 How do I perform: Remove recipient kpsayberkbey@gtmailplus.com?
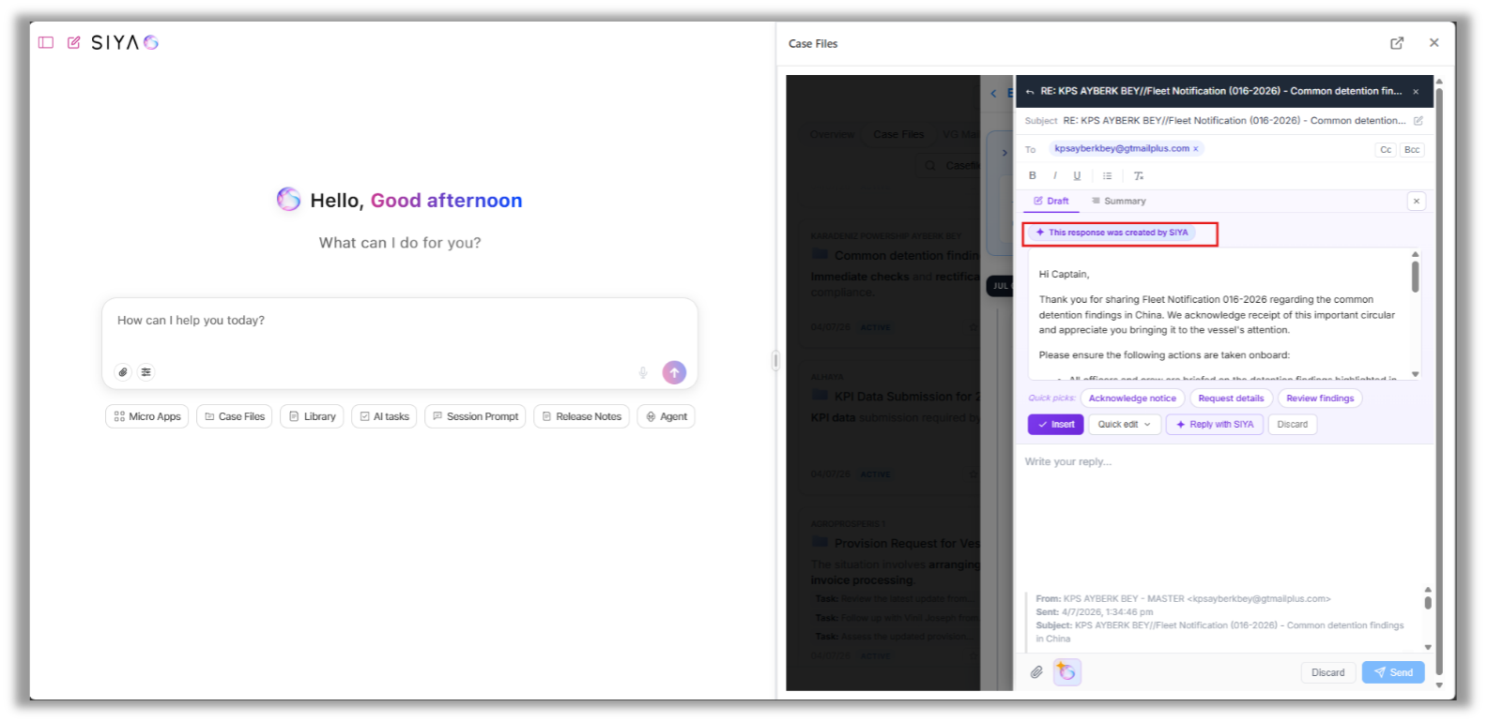tap(1195, 149)
